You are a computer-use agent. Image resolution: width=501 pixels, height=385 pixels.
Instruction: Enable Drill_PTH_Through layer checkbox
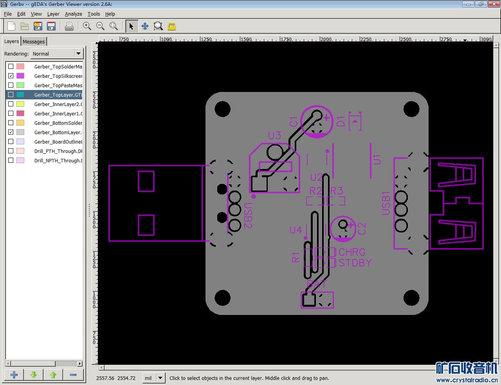(x=11, y=151)
